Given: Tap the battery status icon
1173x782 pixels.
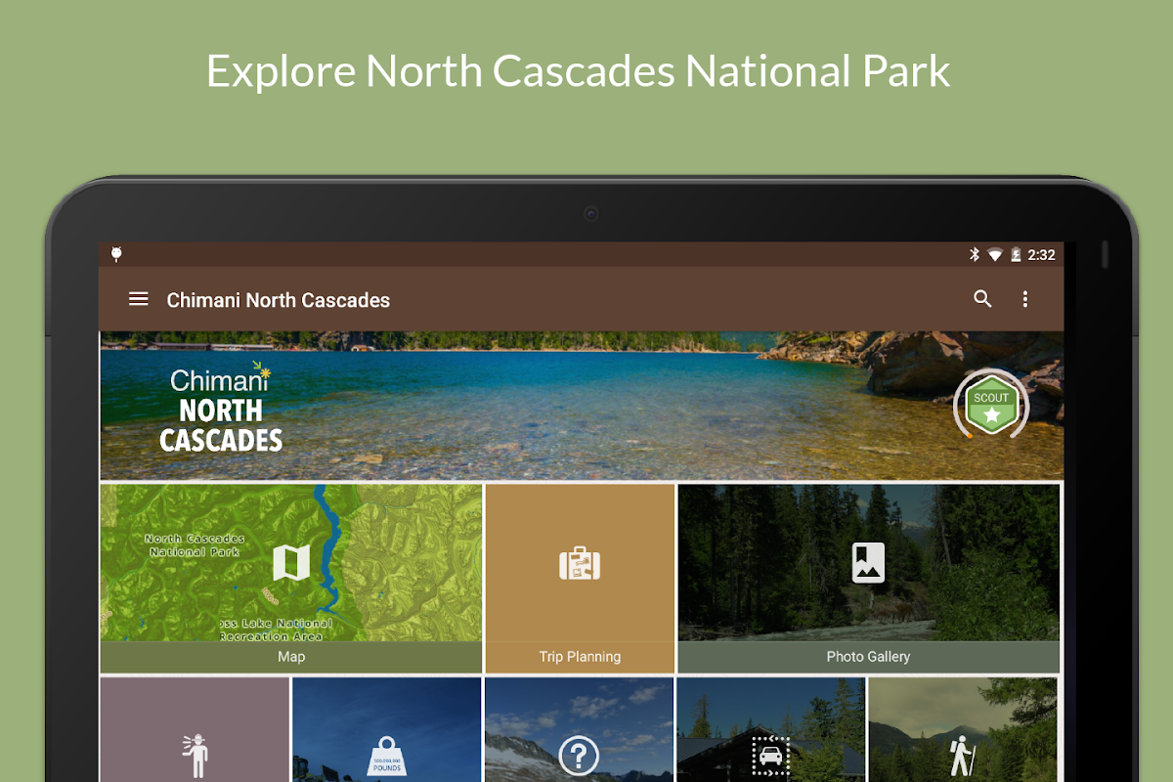Looking at the screenshot, I should 1017,254.
